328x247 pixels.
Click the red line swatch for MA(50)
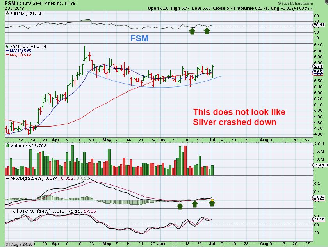pos(7,55)
